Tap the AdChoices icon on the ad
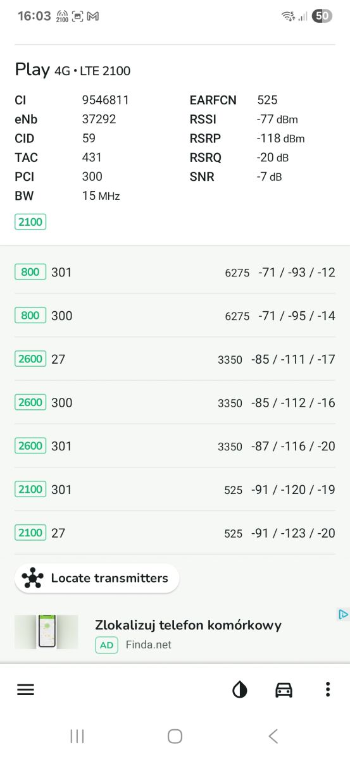Viewport: 350px width, 759px height. pos(342,614)
